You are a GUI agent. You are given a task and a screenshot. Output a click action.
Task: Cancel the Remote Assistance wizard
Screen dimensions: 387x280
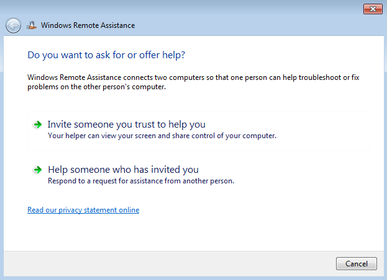[356, 263]
